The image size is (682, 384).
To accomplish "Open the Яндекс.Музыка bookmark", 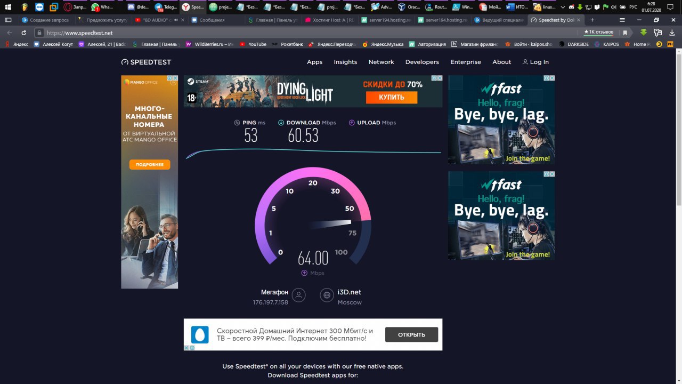I will [383, 44].
